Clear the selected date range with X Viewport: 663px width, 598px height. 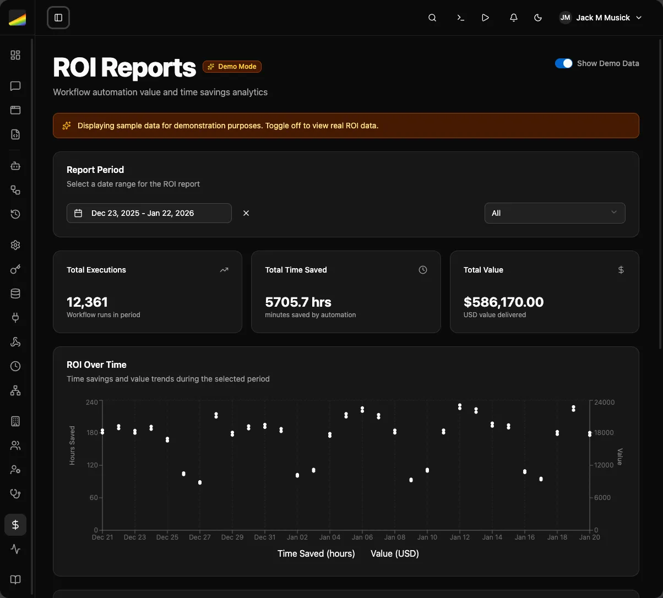click(x=246, y=213)
